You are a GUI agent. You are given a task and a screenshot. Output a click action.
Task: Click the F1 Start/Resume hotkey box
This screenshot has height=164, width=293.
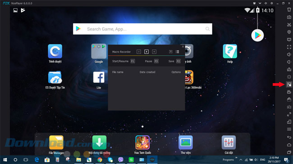click(x=133, y=61)
